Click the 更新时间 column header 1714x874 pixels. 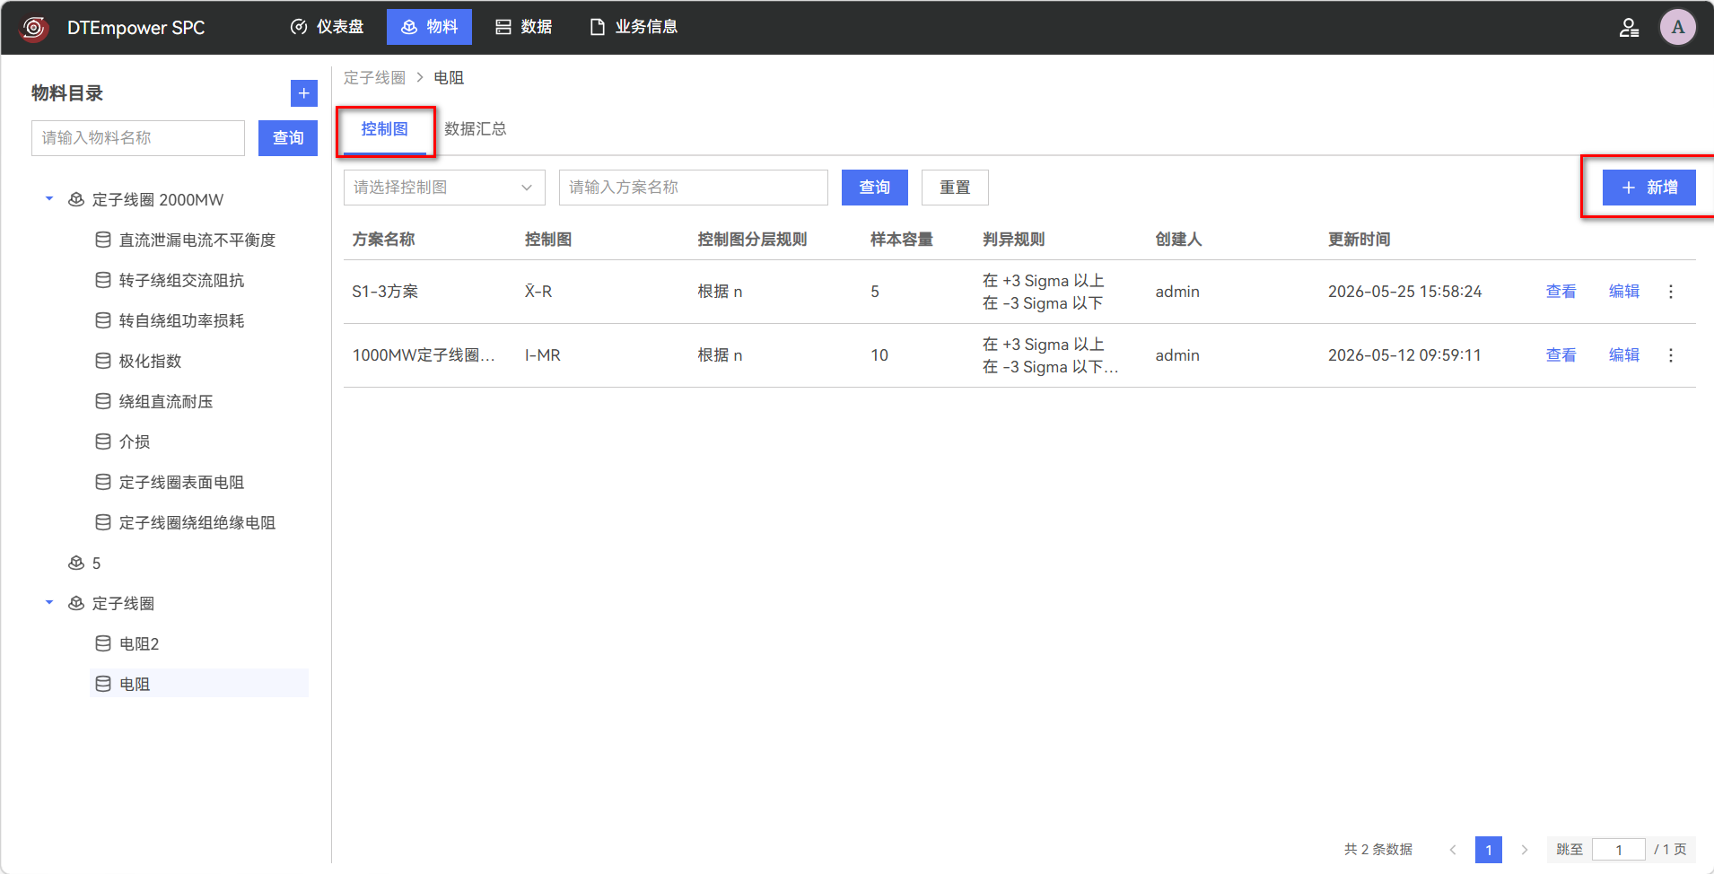click(x=1360, y=240)
